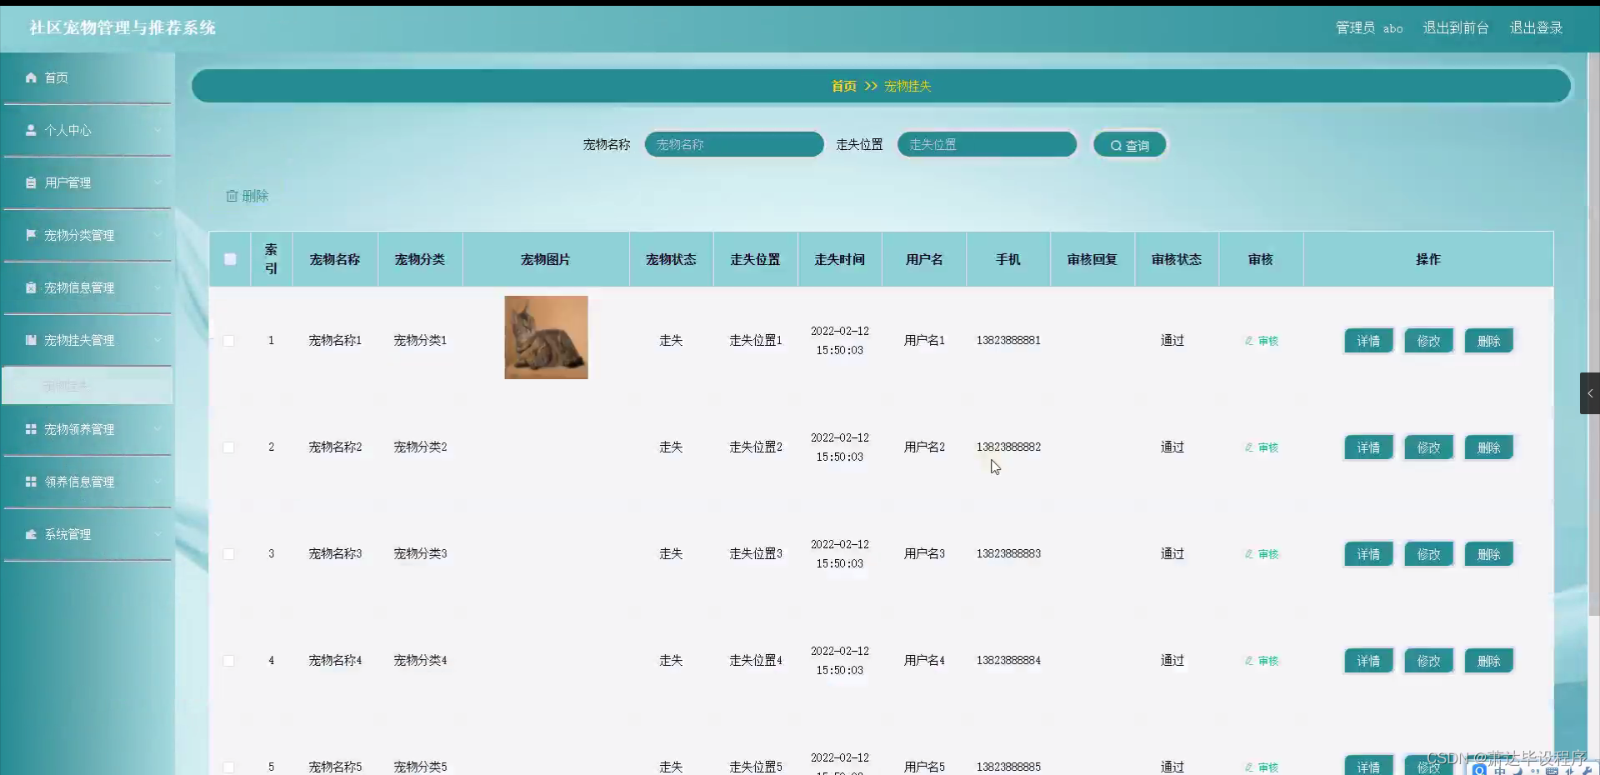The width and height of the screenshot is (1600, 775).
Task: Click the home icon in the sidebar
Action: [31, 77]
